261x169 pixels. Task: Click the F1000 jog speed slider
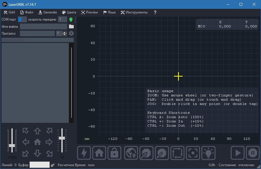tap(12, 141)
